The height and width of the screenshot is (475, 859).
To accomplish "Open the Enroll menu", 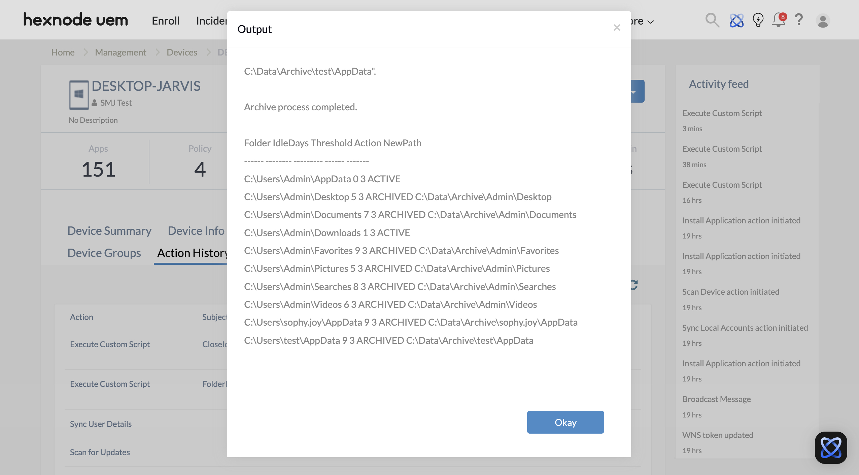I will click(x=166, y=21).
